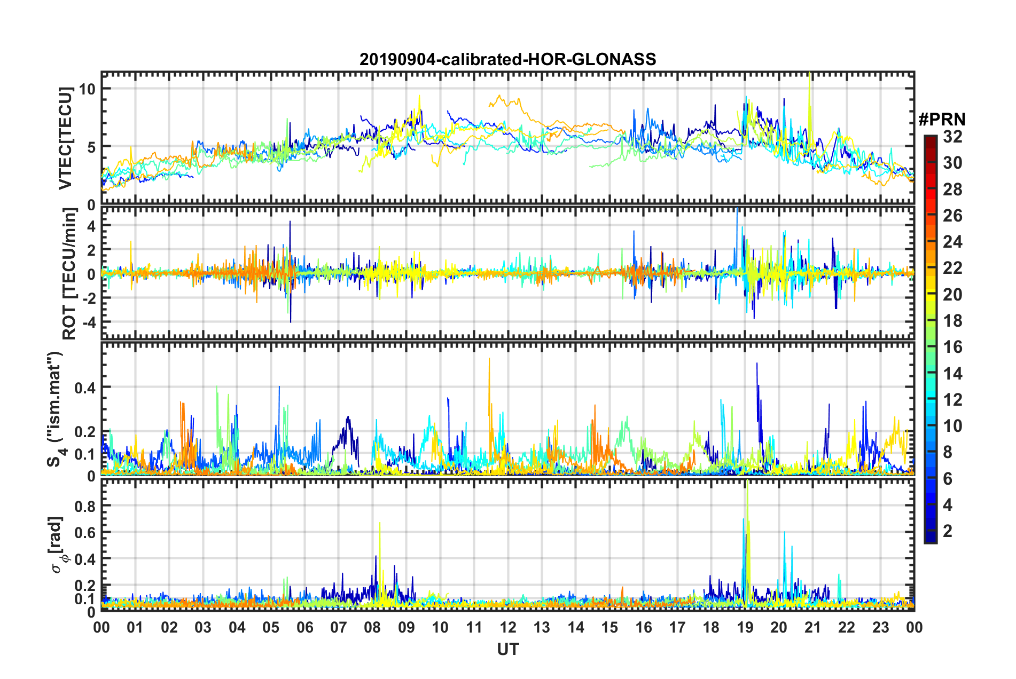1016x679 pixels.
Task: Click the VTEC y-axis tick "5"
Action: [91, 147]
